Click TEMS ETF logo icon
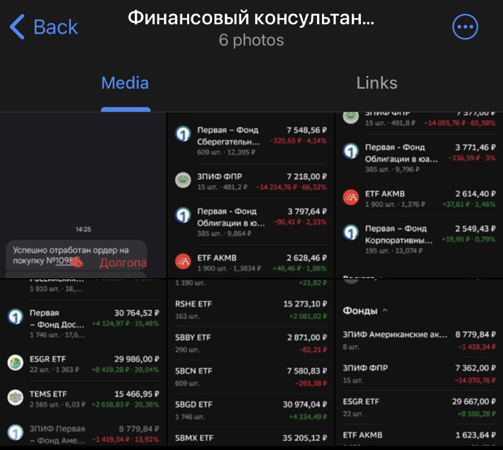Screen dimensions: 503x450 15,397
